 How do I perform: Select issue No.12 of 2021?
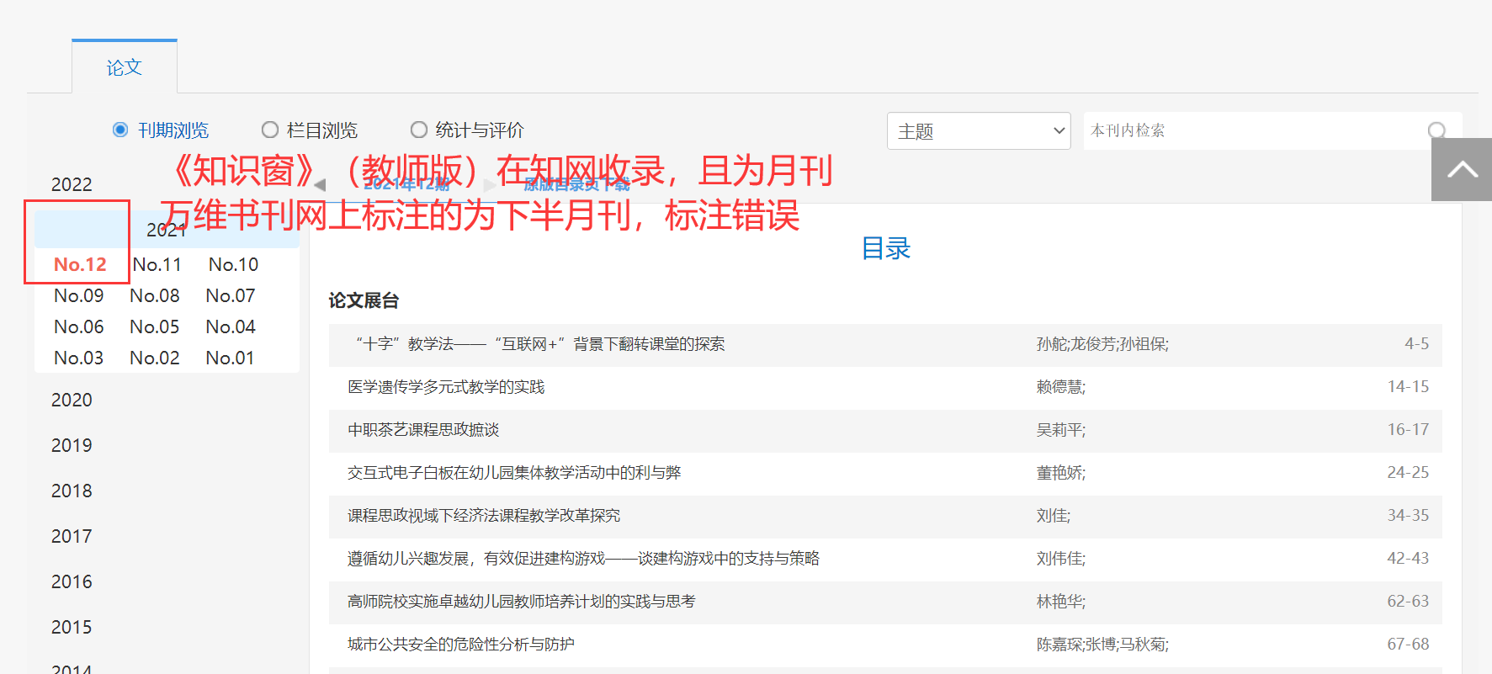pos(80,264)
